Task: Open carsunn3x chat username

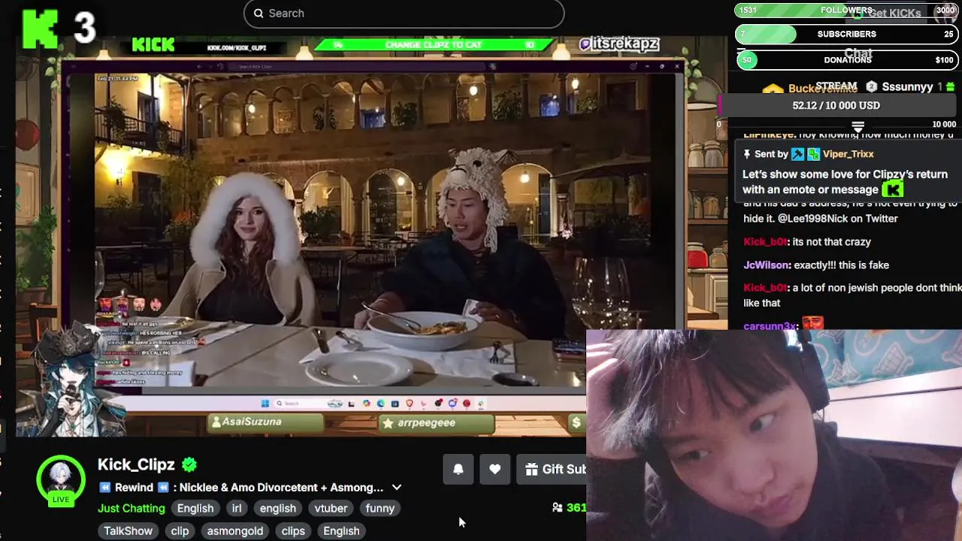Action: [770, 325]
